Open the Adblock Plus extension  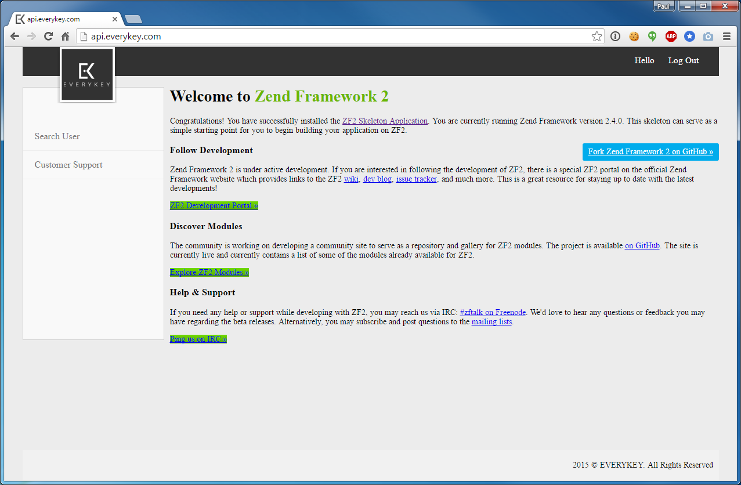pos(671,37)
